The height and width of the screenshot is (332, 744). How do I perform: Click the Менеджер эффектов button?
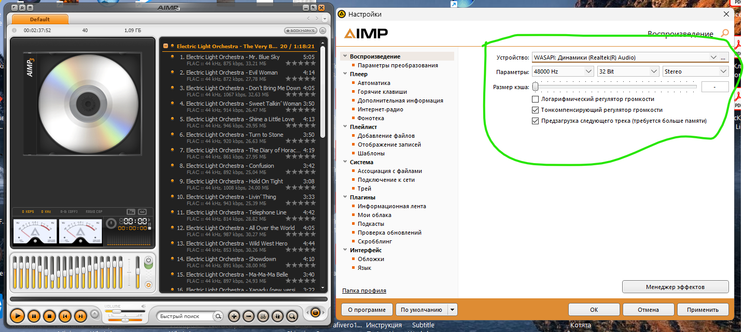click(x=675, y=286)
